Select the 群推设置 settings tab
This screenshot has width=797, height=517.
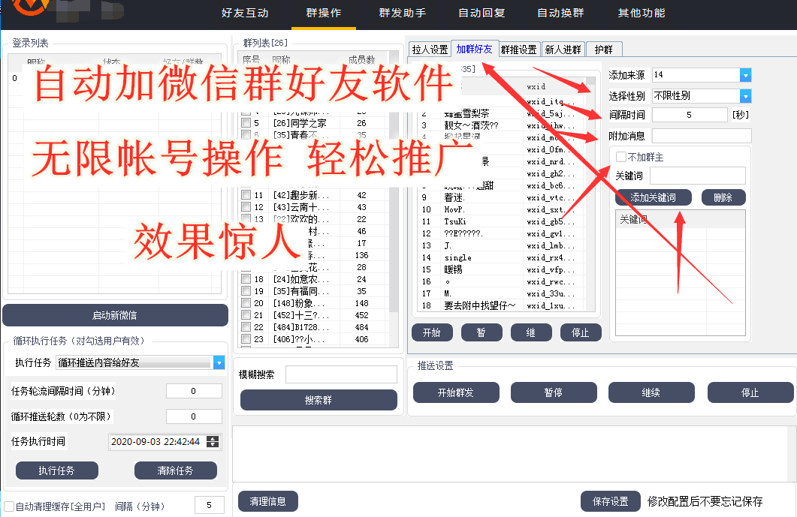(x=519, y=50)
